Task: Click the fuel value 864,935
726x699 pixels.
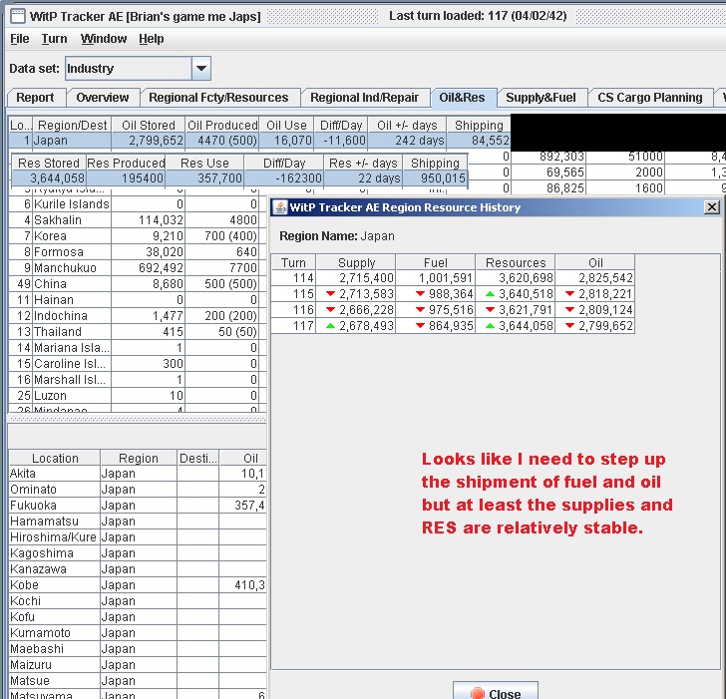Action: pos(451,326)
